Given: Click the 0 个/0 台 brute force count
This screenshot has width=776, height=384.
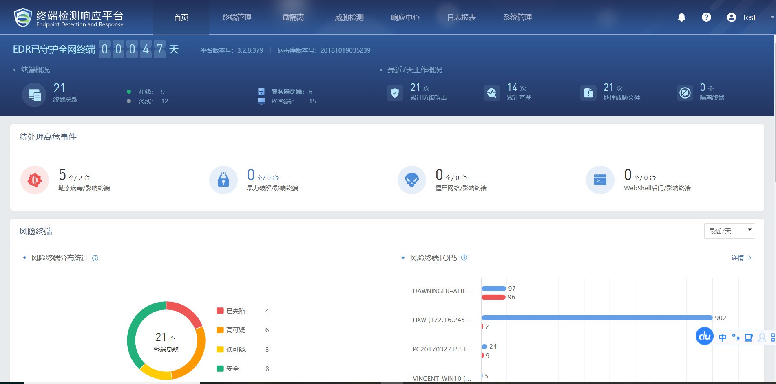Looking at the screenshot, I should coord(263,175).
